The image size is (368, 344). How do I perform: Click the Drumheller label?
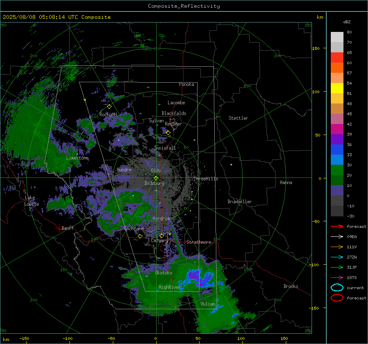(240, 202)
